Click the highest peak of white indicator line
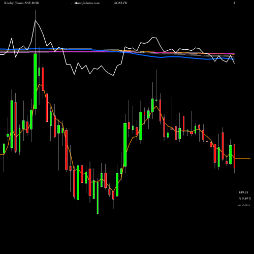The height and width of the screenshot is (254, 254). (x=35, y=21)
